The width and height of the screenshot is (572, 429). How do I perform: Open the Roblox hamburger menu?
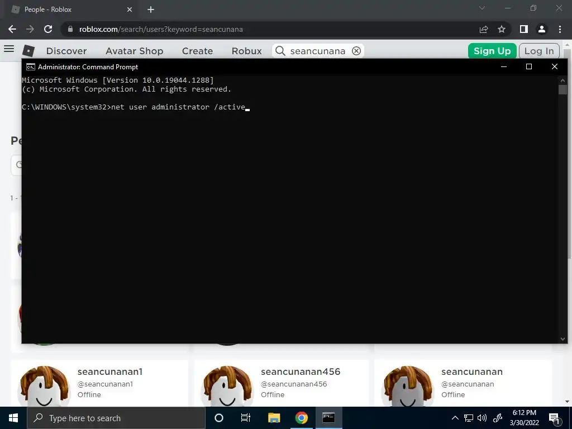[9, 49]
